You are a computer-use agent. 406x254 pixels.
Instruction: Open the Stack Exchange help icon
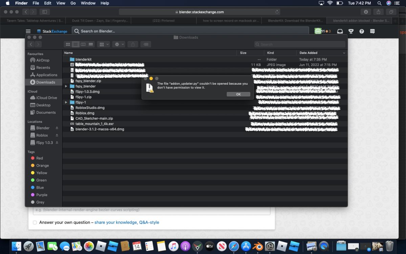[362, 31]
